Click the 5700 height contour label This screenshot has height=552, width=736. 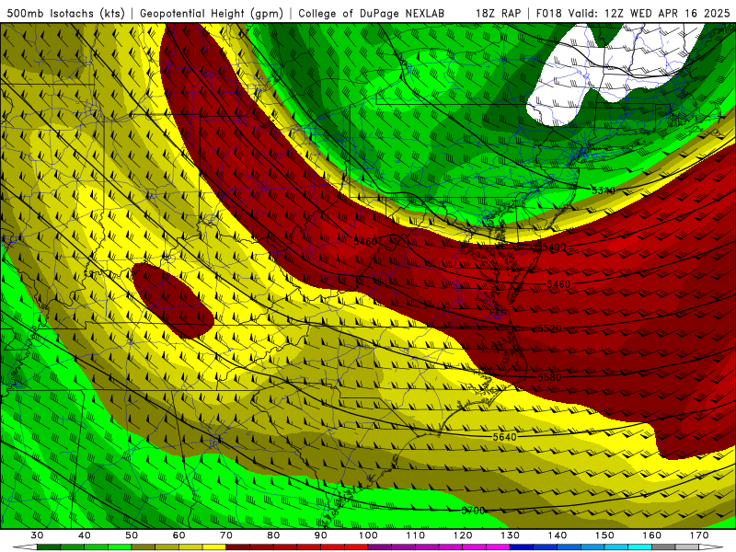pyautogui.click(x=473, y=511)
